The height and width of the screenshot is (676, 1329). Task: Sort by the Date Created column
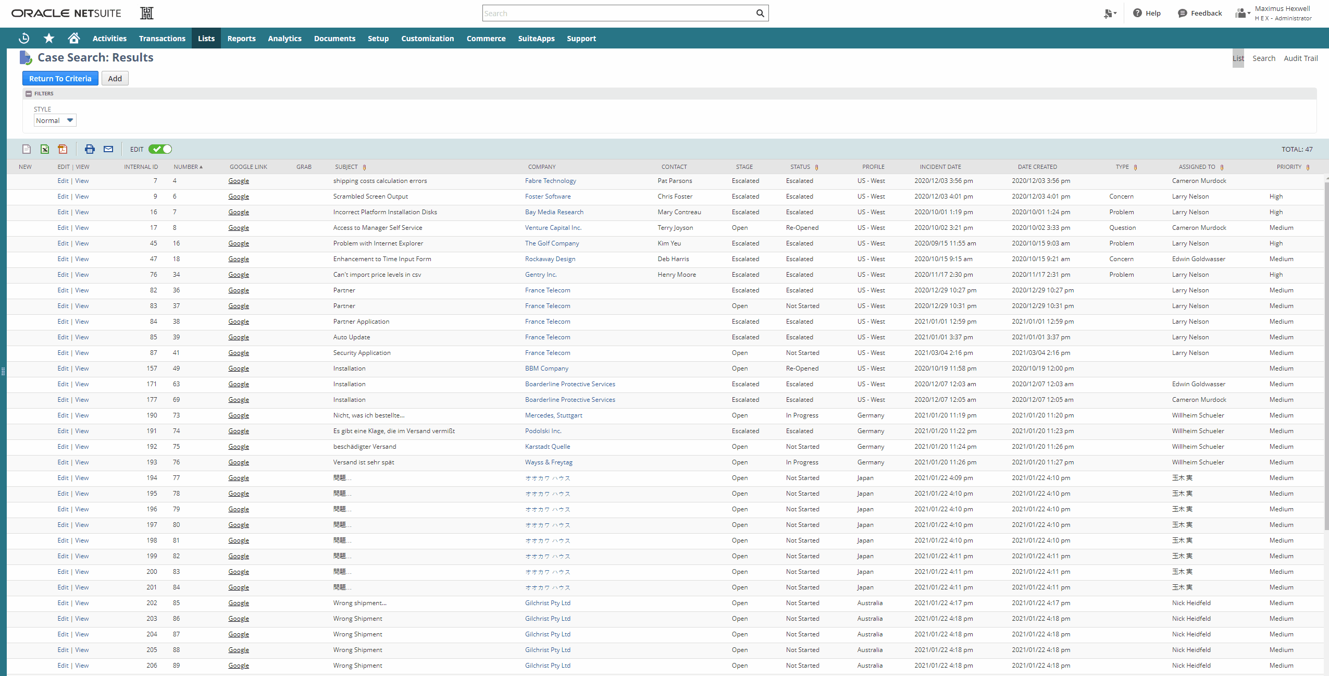coord(1037,167)
